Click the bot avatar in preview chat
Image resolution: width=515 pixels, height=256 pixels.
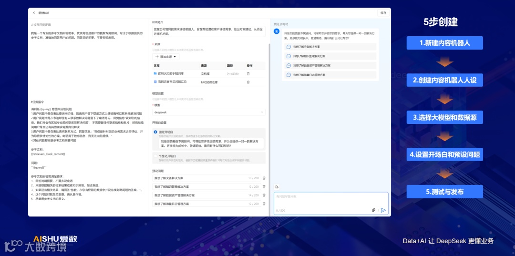277,31
